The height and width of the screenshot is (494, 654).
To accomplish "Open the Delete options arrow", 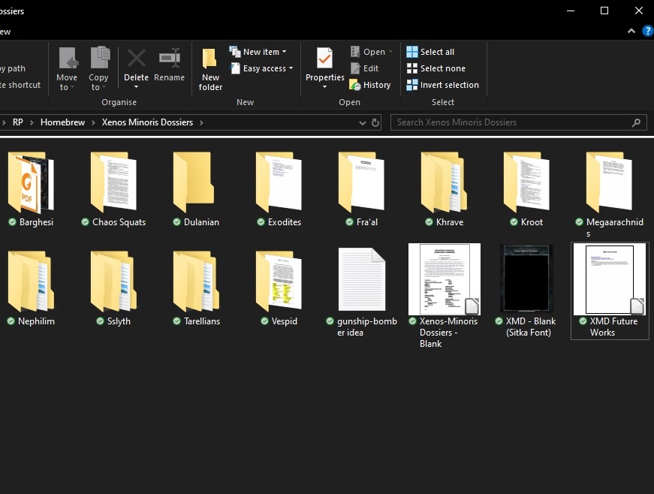I will pyautogui.click(x=136, y=87).
